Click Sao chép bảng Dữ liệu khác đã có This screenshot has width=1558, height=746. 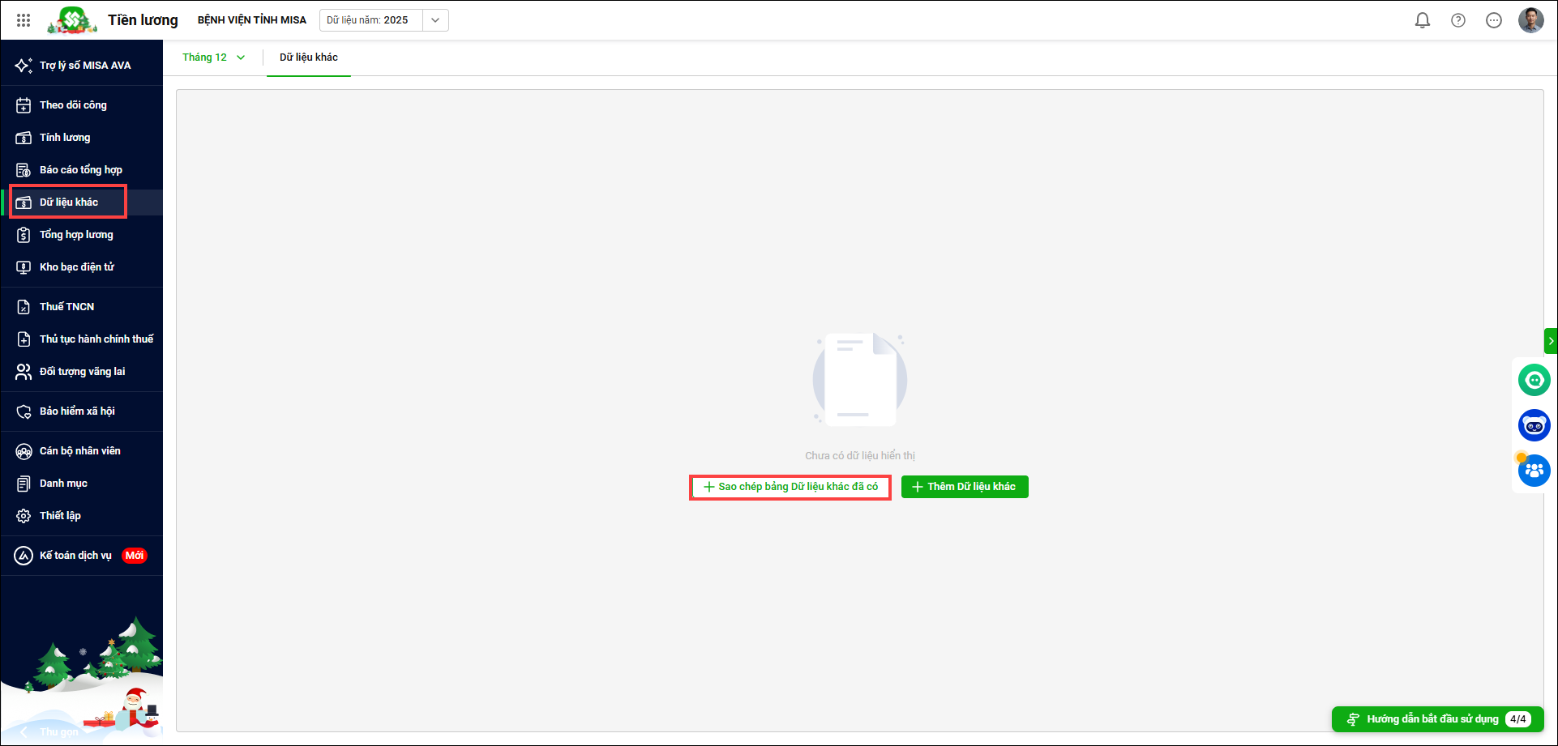point(790,487)
